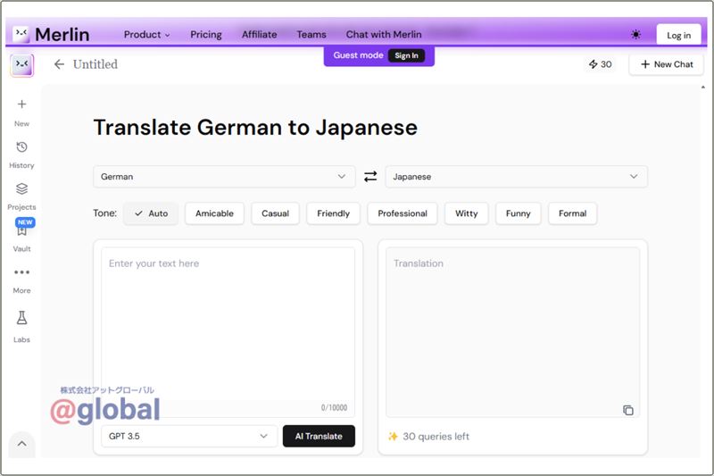The height and width of the screenshot is (476, 714).
Task: Copy the translation output
Action: [x=628, y=410]
